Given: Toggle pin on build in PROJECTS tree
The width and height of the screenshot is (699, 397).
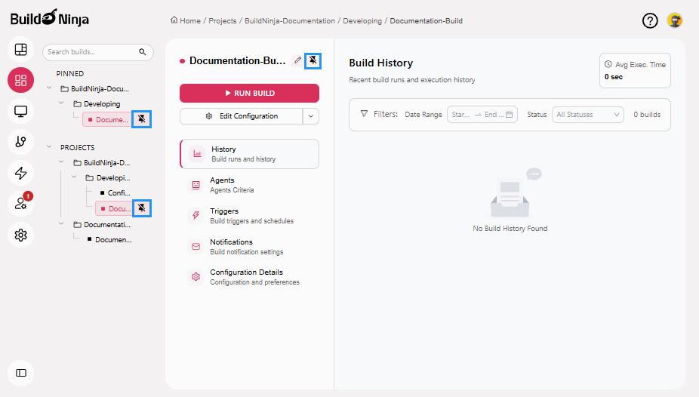Looking at the screenshot, I should click(141, 208).
